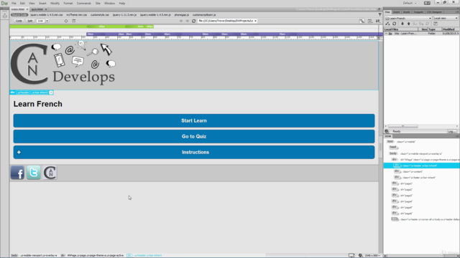This screenshot has width=460, height=258.
Task: Collapse the Site - Learn French folder
Action: (387, 34)
